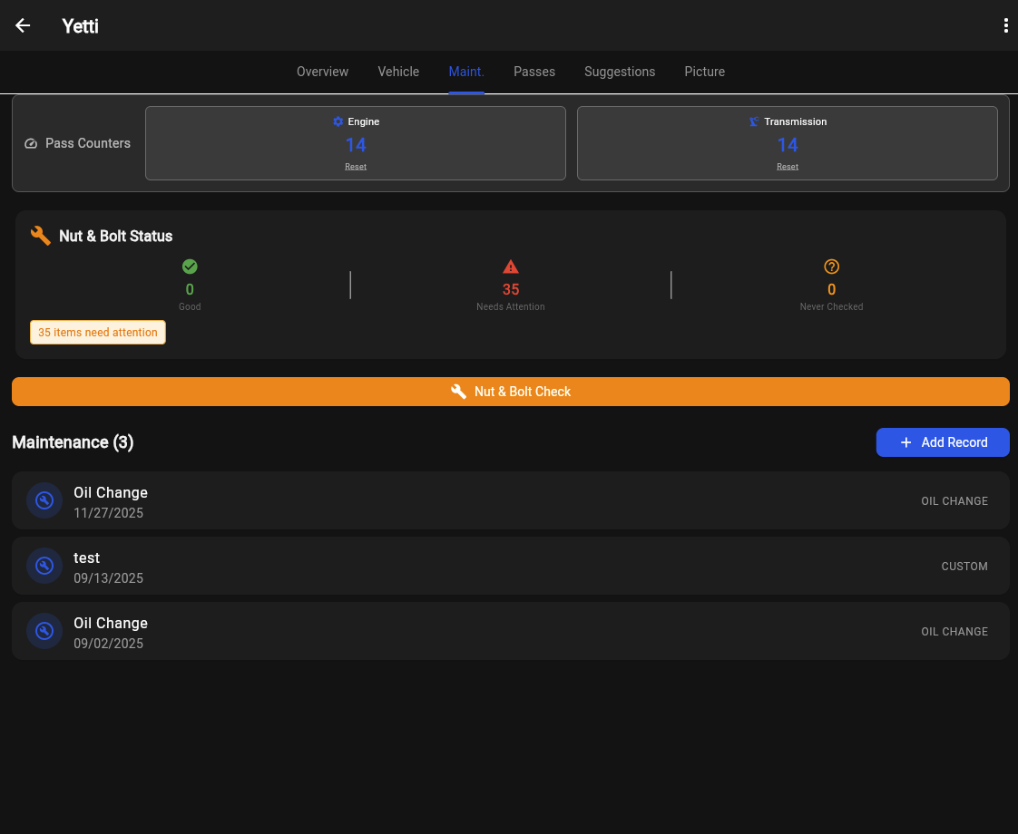Screen dimensions: 1018x834
Task: Click the Pass Counters speedometer icon
Action: click(x=31, y=143)
